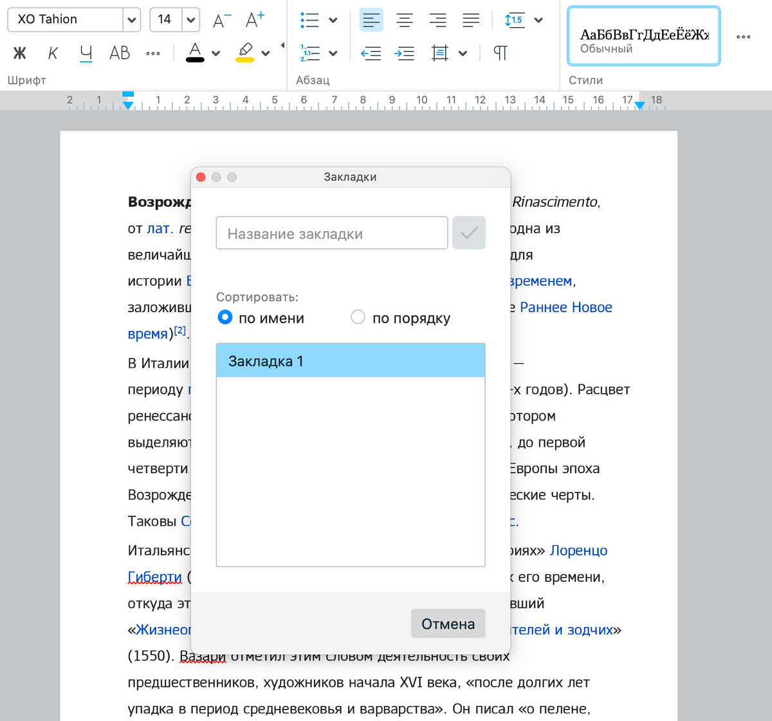Viewport: 772px width, 721px height.
Task: Follow the Лоренцо hyperlink
Action: (578, 551)
